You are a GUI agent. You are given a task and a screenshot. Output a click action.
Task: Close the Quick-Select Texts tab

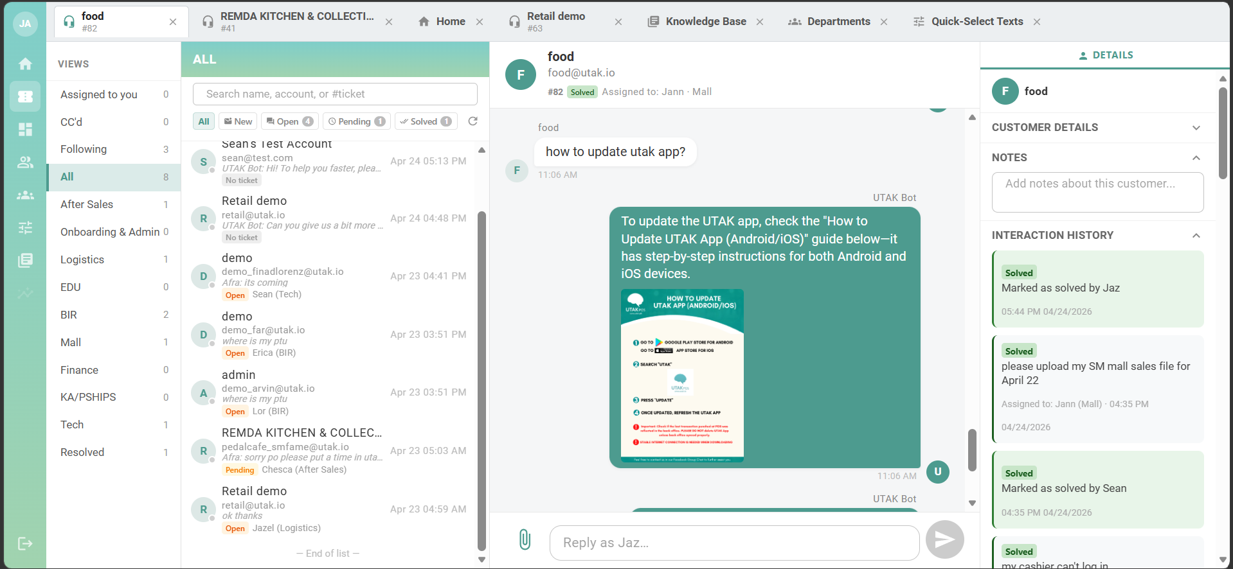1037,22
